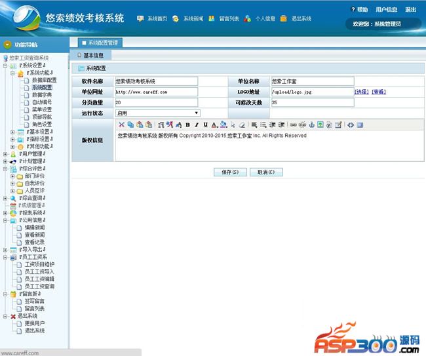426x356 pixels.
Task: Click the font color A icon
Action: [x=214, y=125]
